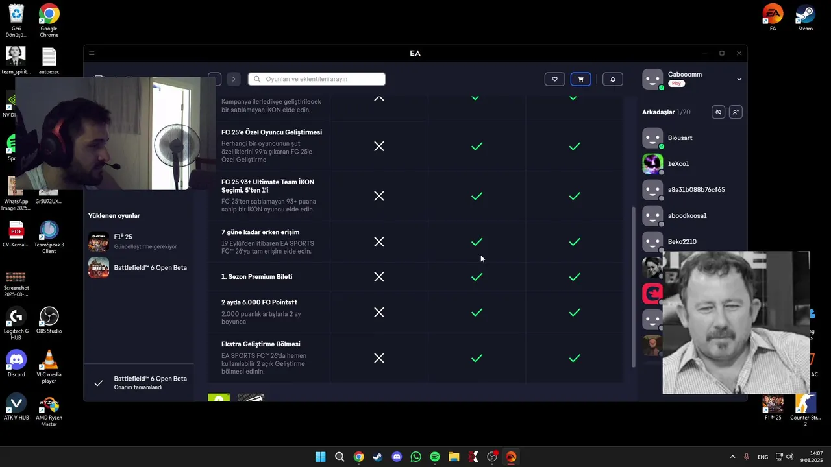The height and width of the screenshot is (467, 831).
Task: Open the EA app hamburger menu
Action: (92, 53)
